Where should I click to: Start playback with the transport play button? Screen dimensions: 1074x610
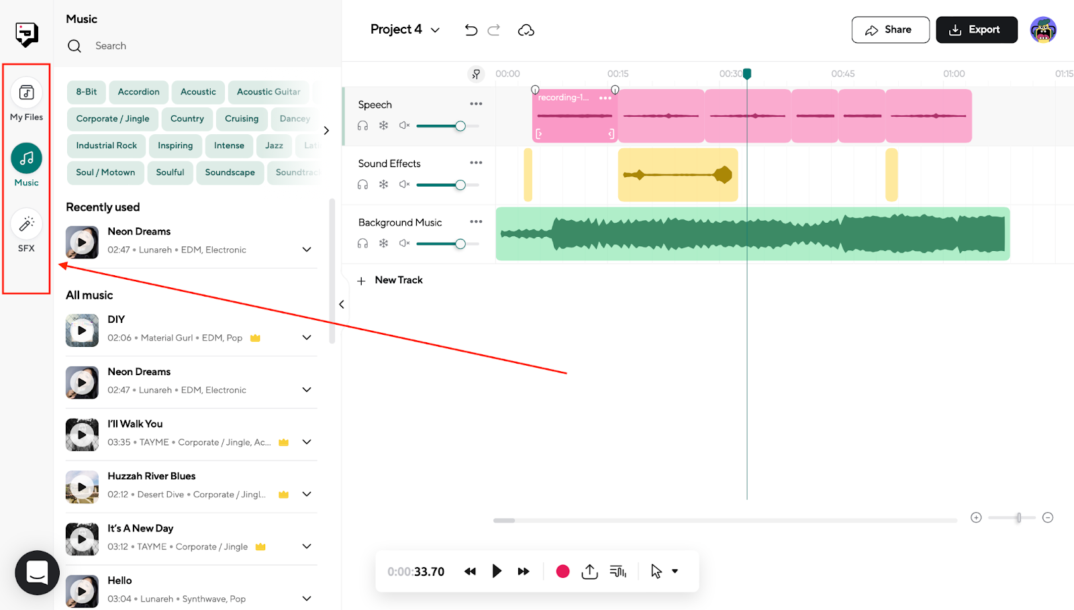click(x=497, y=571)
